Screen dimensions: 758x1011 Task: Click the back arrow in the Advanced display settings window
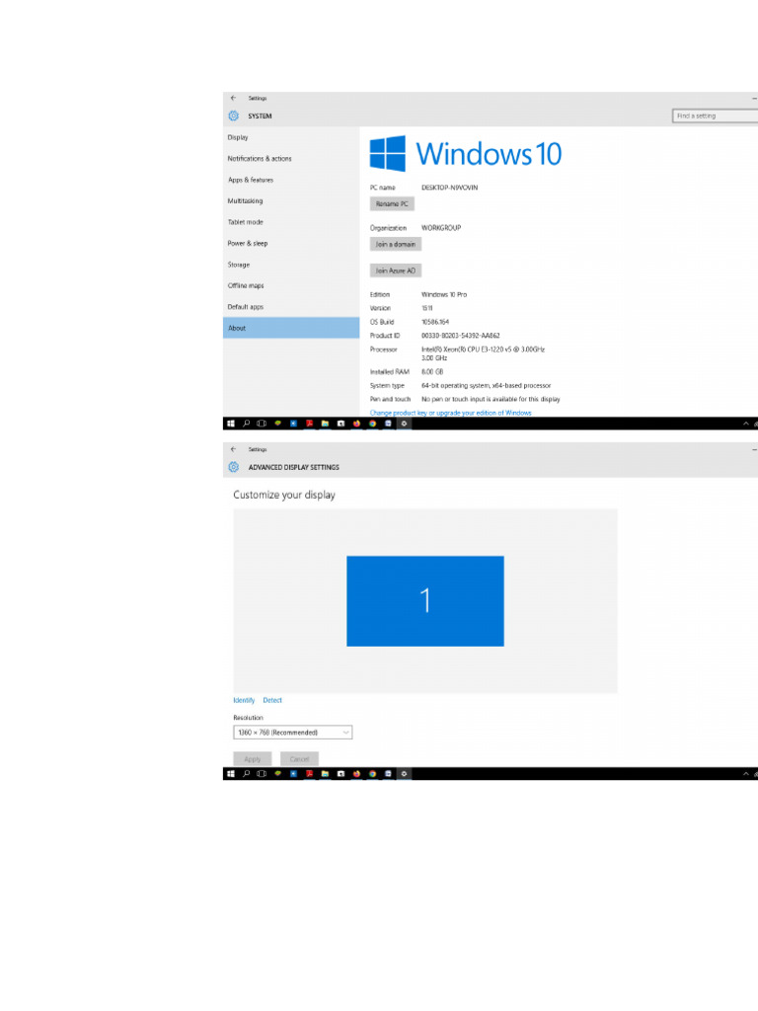coord(233,449)
